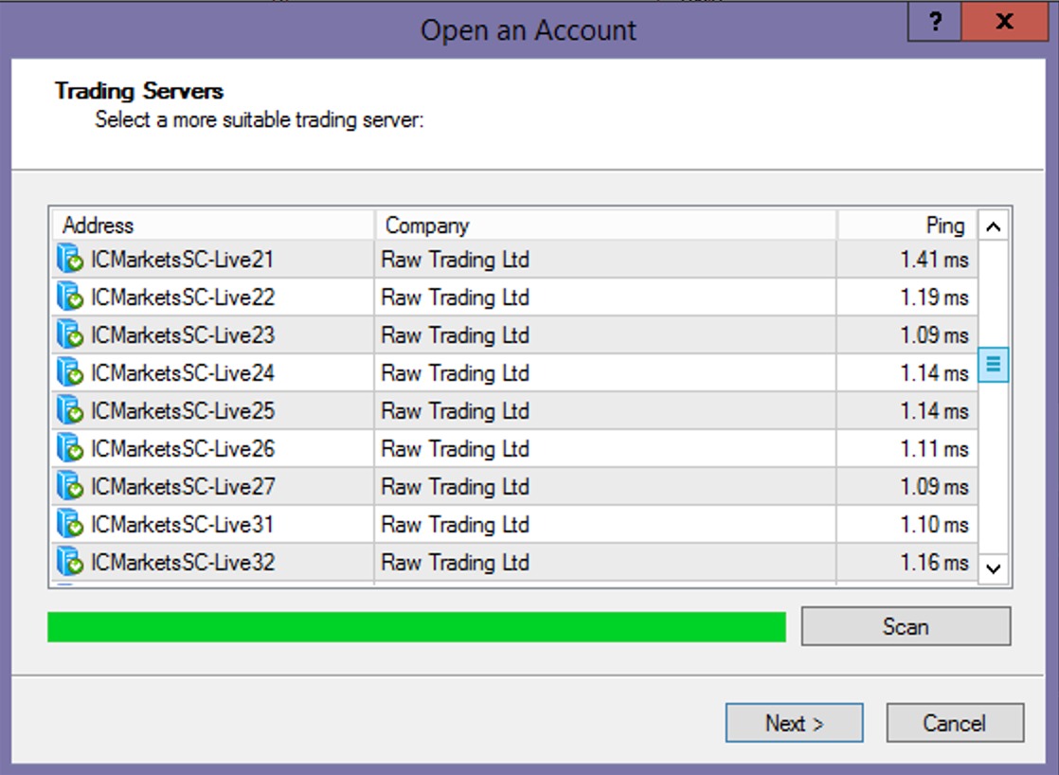Screen dimensions: 1059x775
Task: Click the server icon beside ICMarketsSC-Live25
Action: click(x=69, y=411)
